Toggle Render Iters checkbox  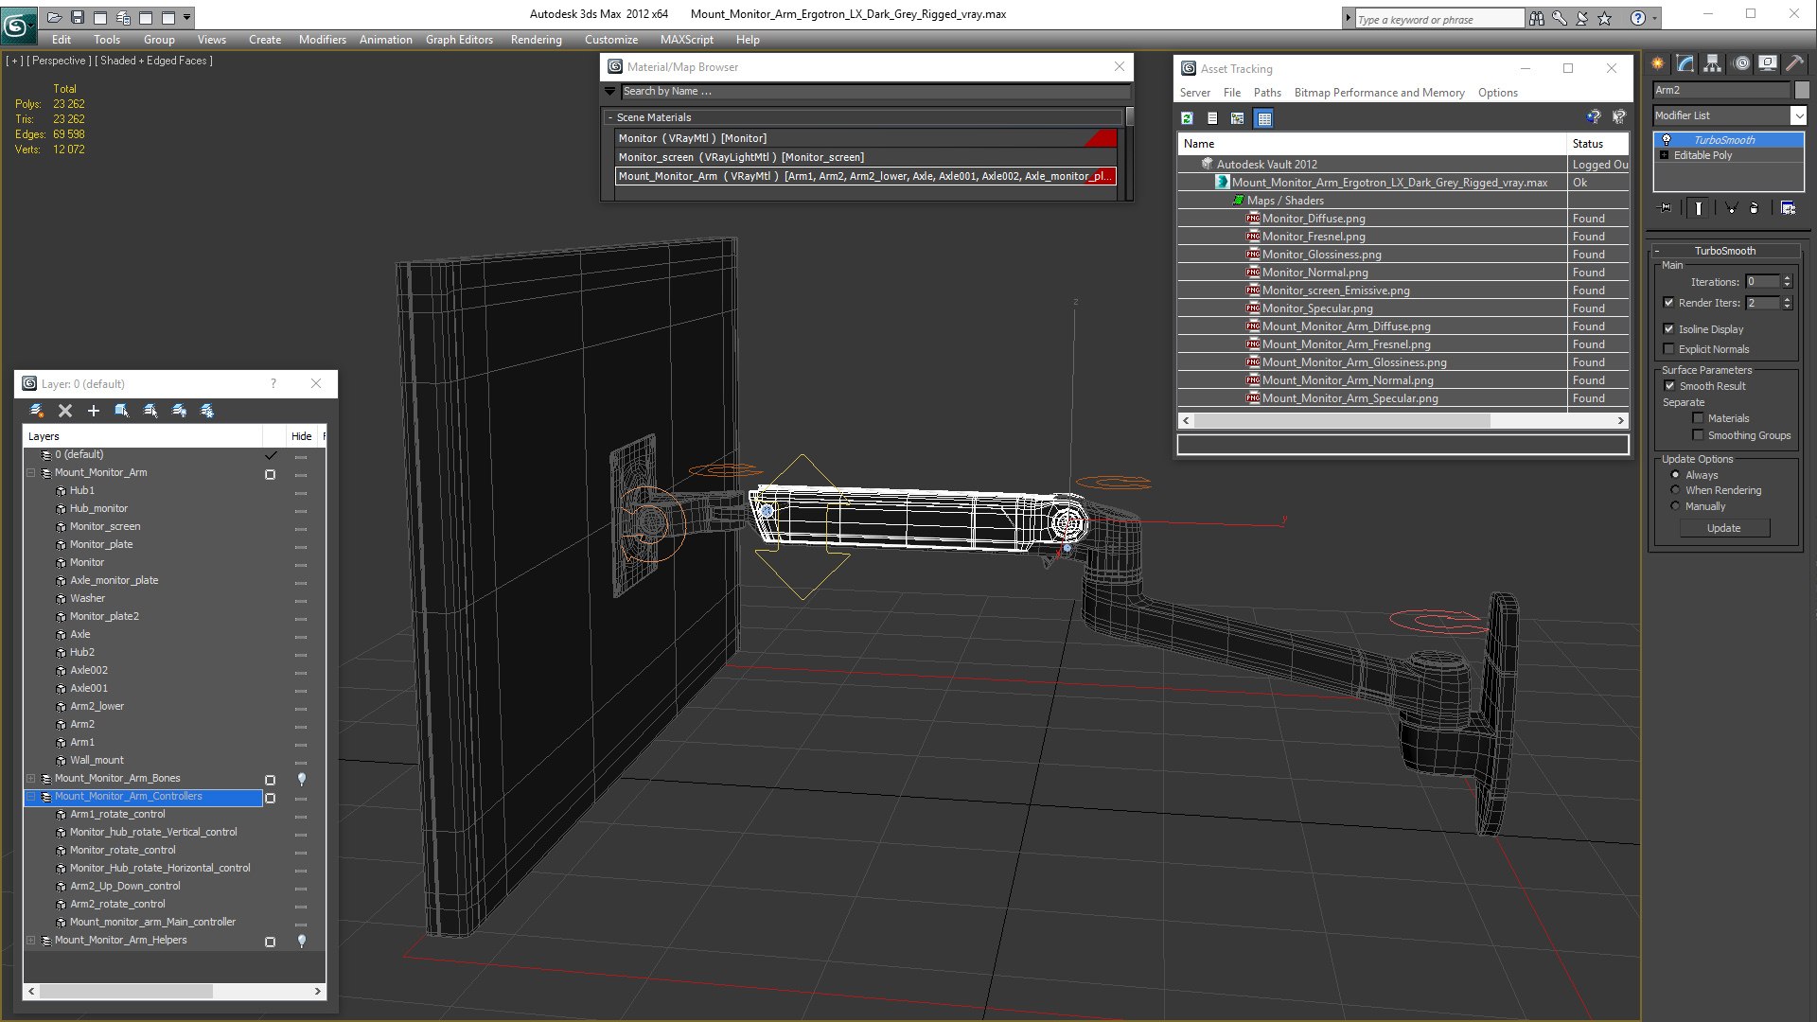click(x=1669, y=303)
